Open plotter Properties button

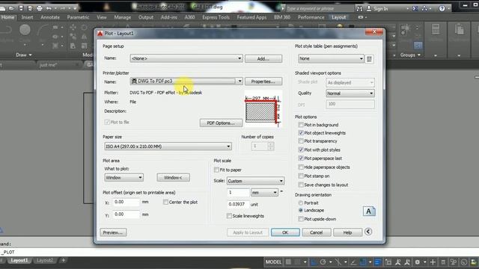[x=263, y=81]
